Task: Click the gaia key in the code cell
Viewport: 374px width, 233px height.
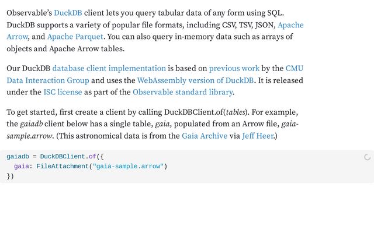Action: pyautogui.click(x=22, y=167)
